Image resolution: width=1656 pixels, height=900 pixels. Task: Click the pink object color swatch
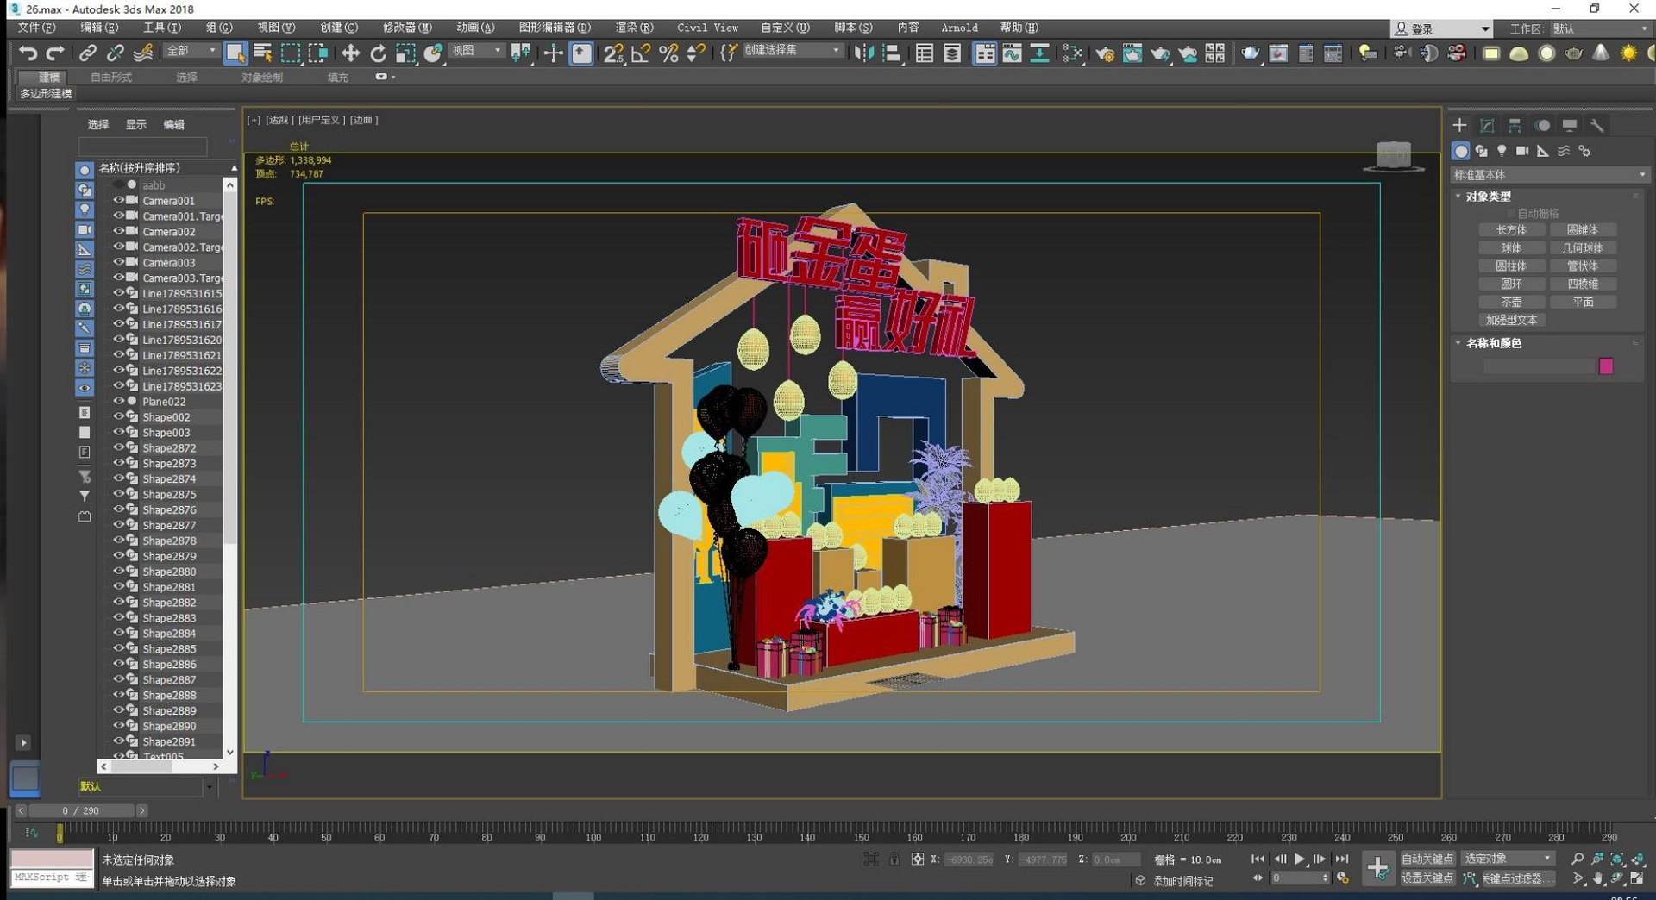(1605, 366)
